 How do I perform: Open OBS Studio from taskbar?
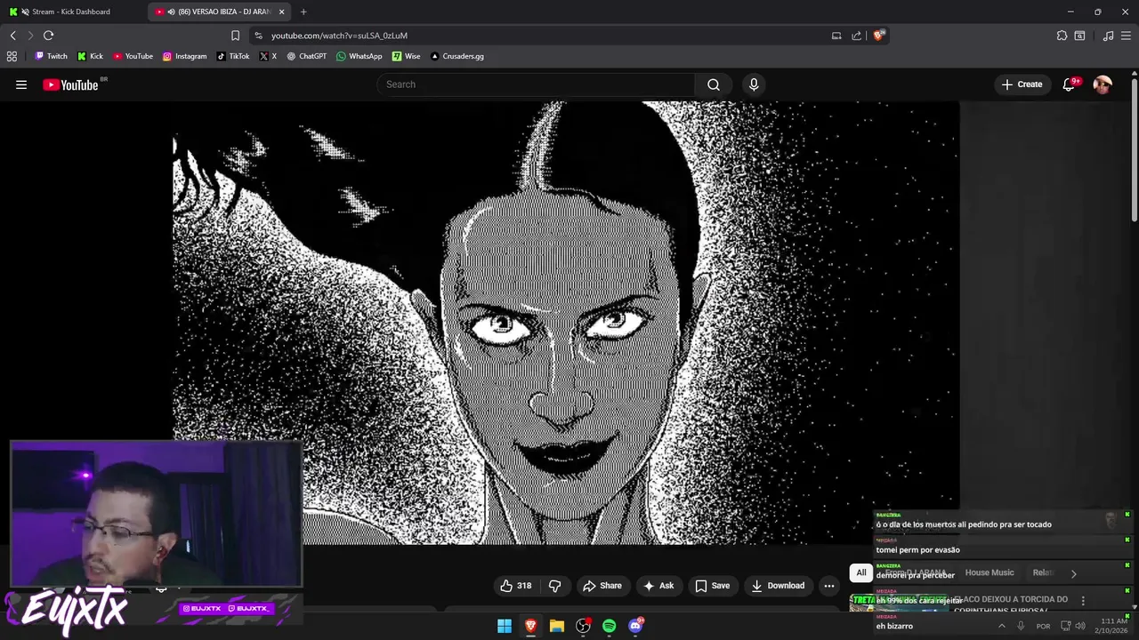point(583,626)
